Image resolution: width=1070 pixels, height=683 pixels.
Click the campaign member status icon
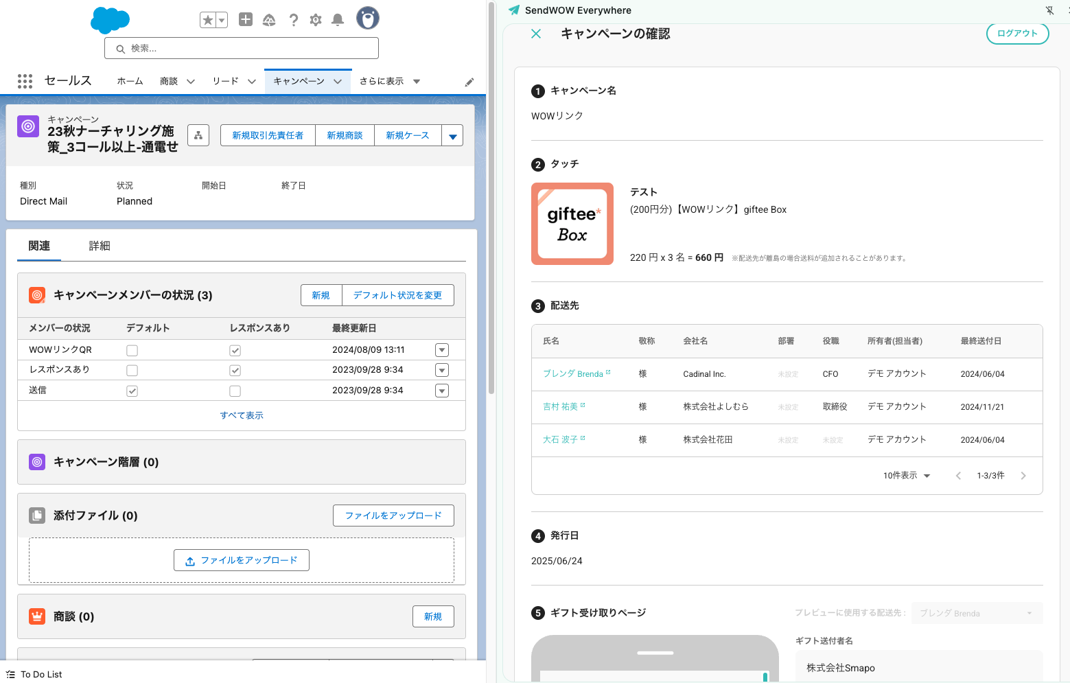(x=37, y=295)
